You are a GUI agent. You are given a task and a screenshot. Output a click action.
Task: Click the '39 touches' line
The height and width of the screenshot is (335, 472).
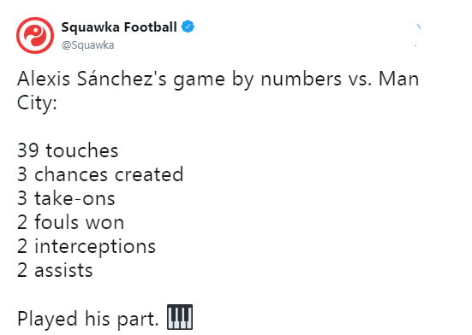click(x=68, y=150)
